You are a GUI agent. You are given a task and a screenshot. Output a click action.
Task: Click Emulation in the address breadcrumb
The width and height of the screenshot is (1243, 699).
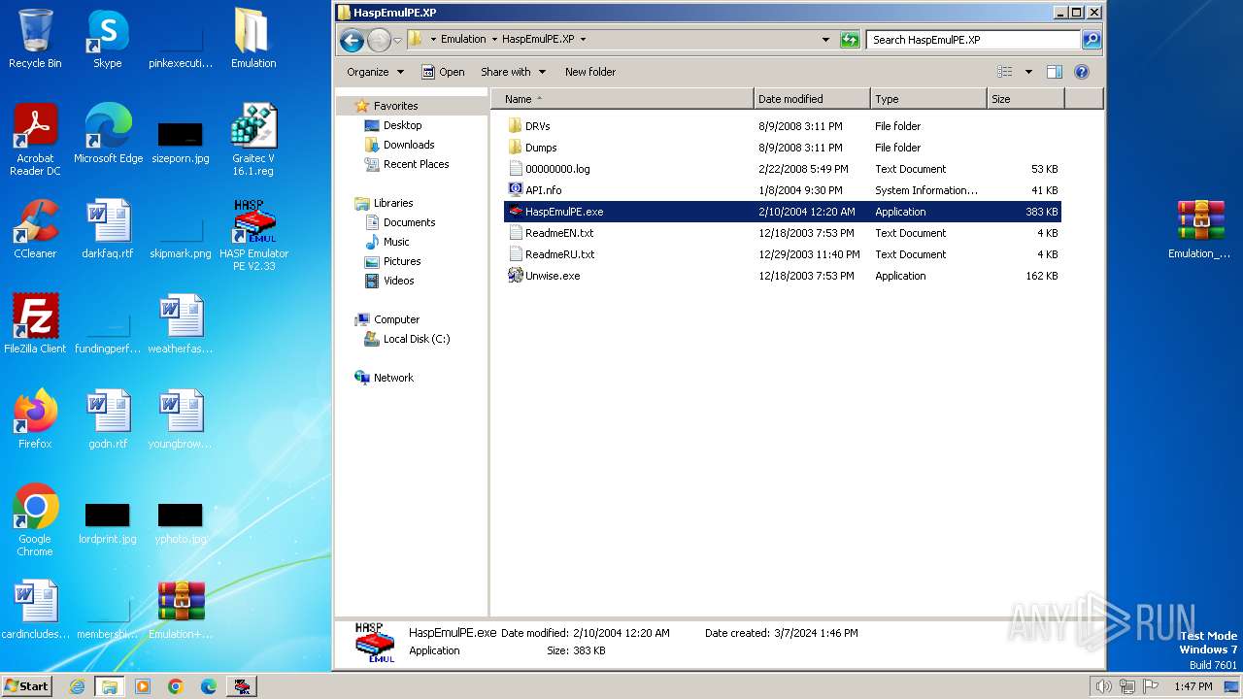tap(463, 40)
